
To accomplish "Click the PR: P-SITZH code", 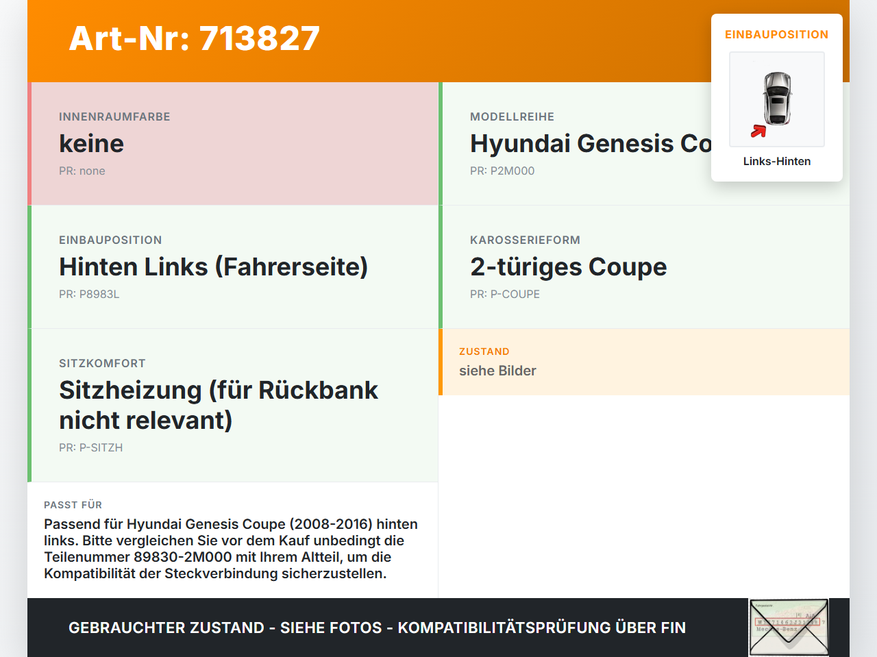I will pos(91,447).
